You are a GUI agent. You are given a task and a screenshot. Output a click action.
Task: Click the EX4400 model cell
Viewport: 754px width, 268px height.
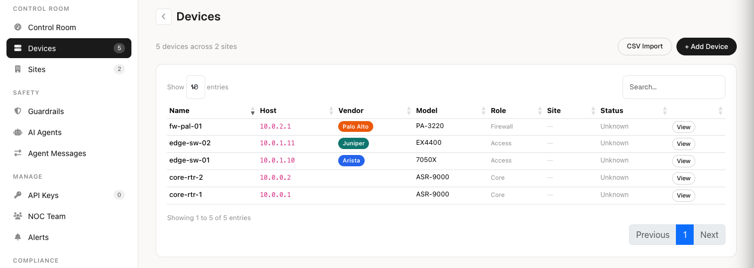pos(429,143)
